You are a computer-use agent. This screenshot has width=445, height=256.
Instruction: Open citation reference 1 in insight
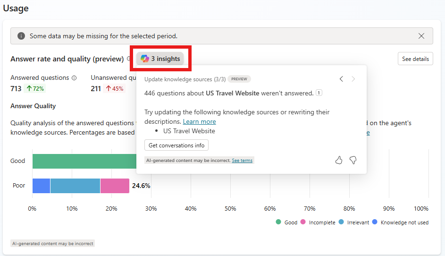pyautogui.click(x=319, y=93)
